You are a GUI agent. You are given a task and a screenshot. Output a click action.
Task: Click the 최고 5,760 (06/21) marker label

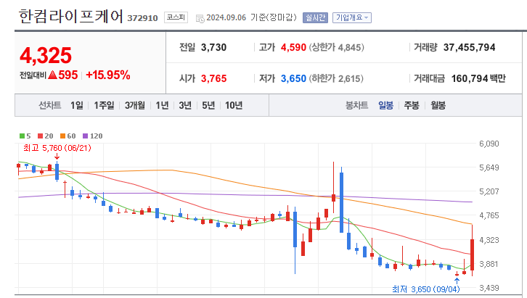coord(57,148)
